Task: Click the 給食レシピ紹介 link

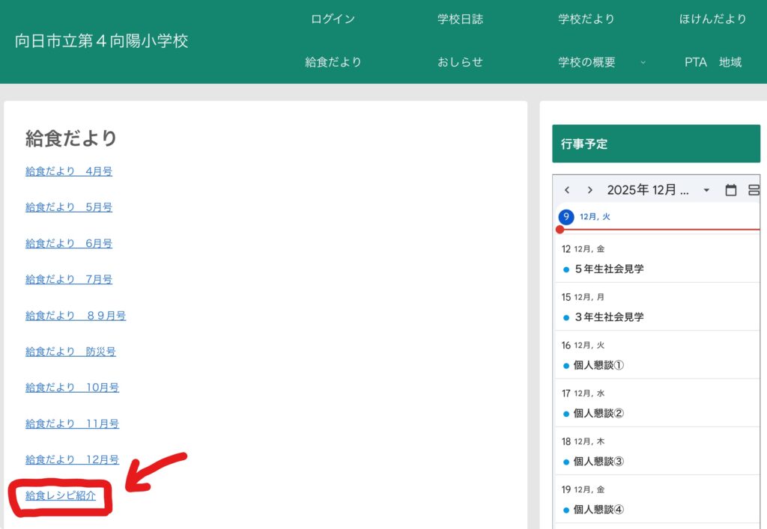Action: point(61,495)
